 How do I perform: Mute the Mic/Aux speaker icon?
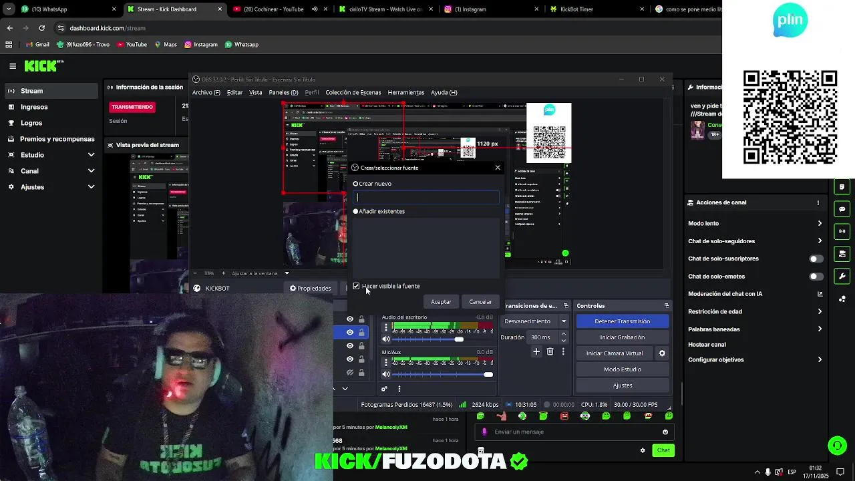[x=385, y=374]
